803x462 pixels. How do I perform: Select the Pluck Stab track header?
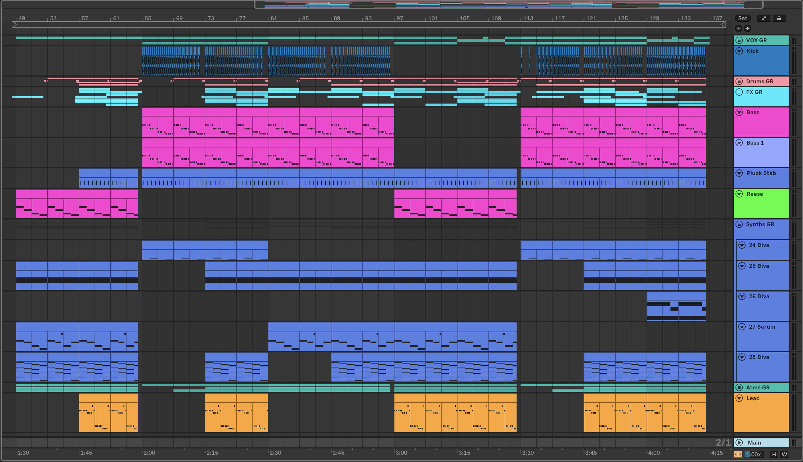coord(761,173)
